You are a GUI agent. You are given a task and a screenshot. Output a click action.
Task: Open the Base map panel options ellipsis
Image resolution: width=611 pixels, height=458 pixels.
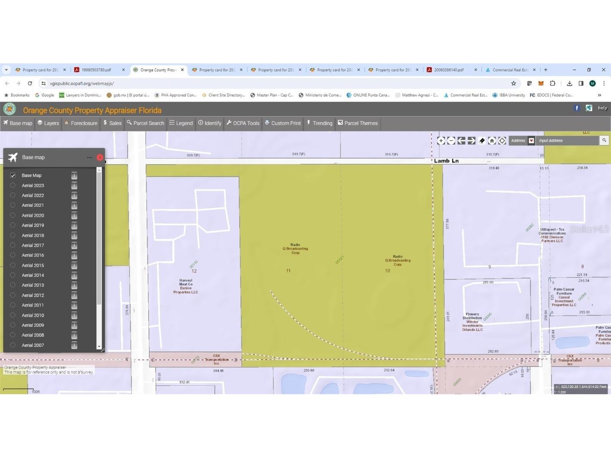pos(90,157)
